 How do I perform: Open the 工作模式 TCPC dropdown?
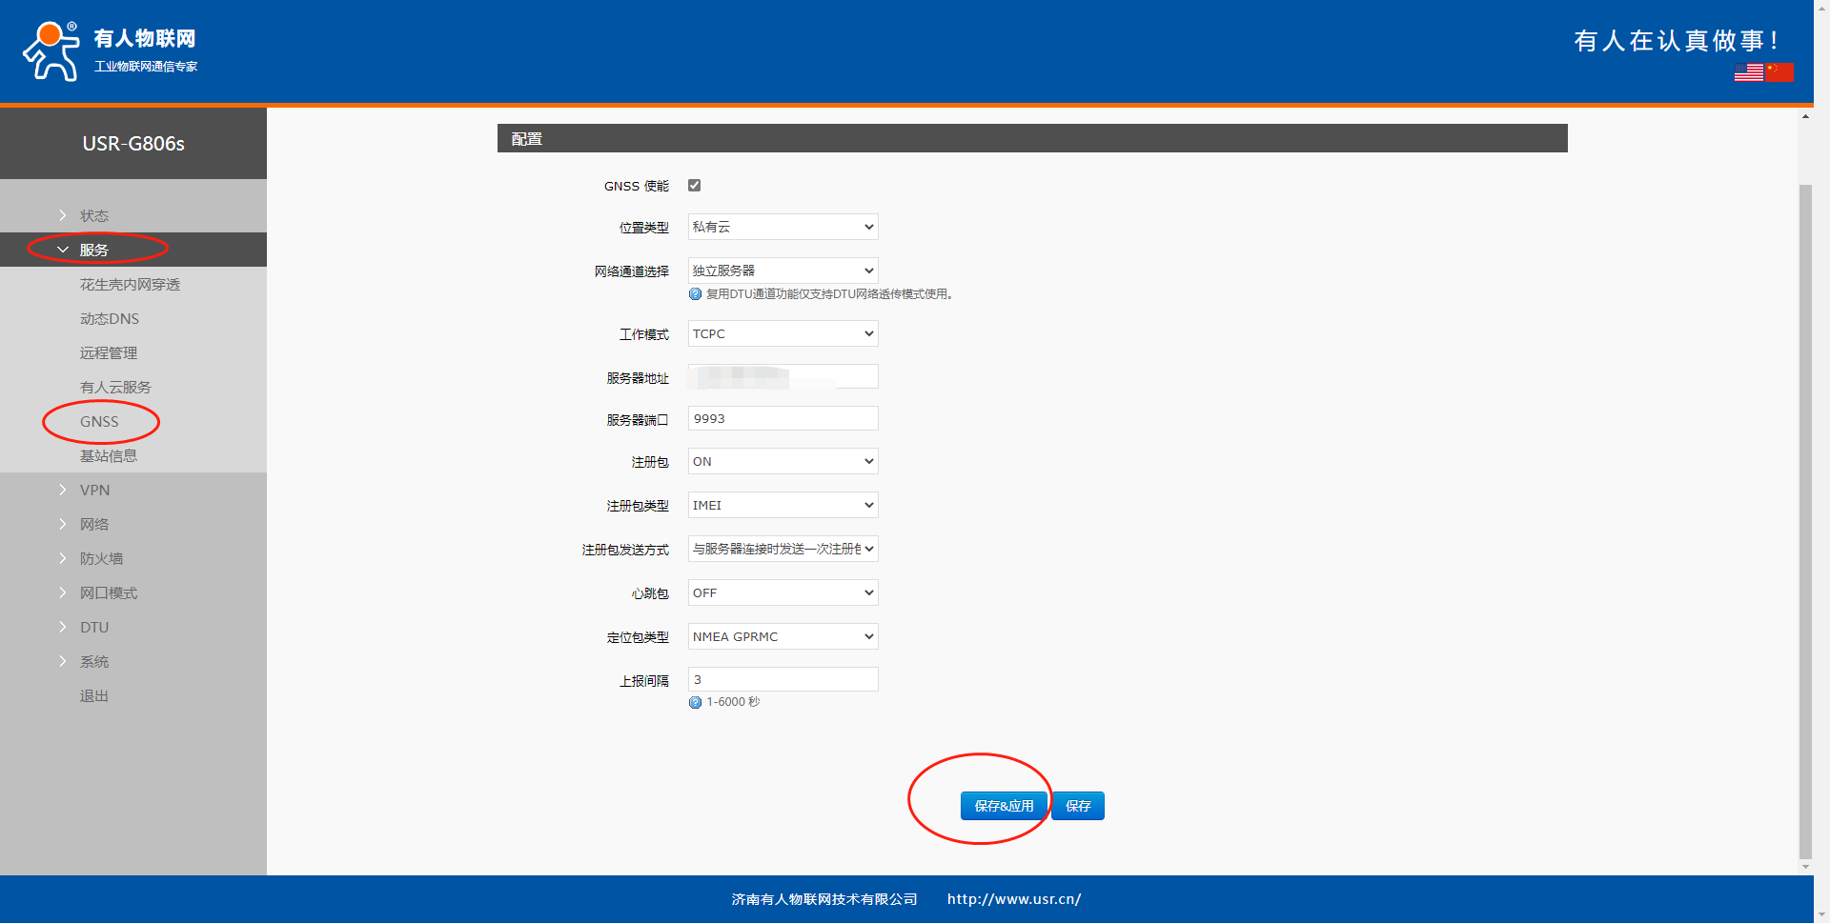[x=783, y=334]
